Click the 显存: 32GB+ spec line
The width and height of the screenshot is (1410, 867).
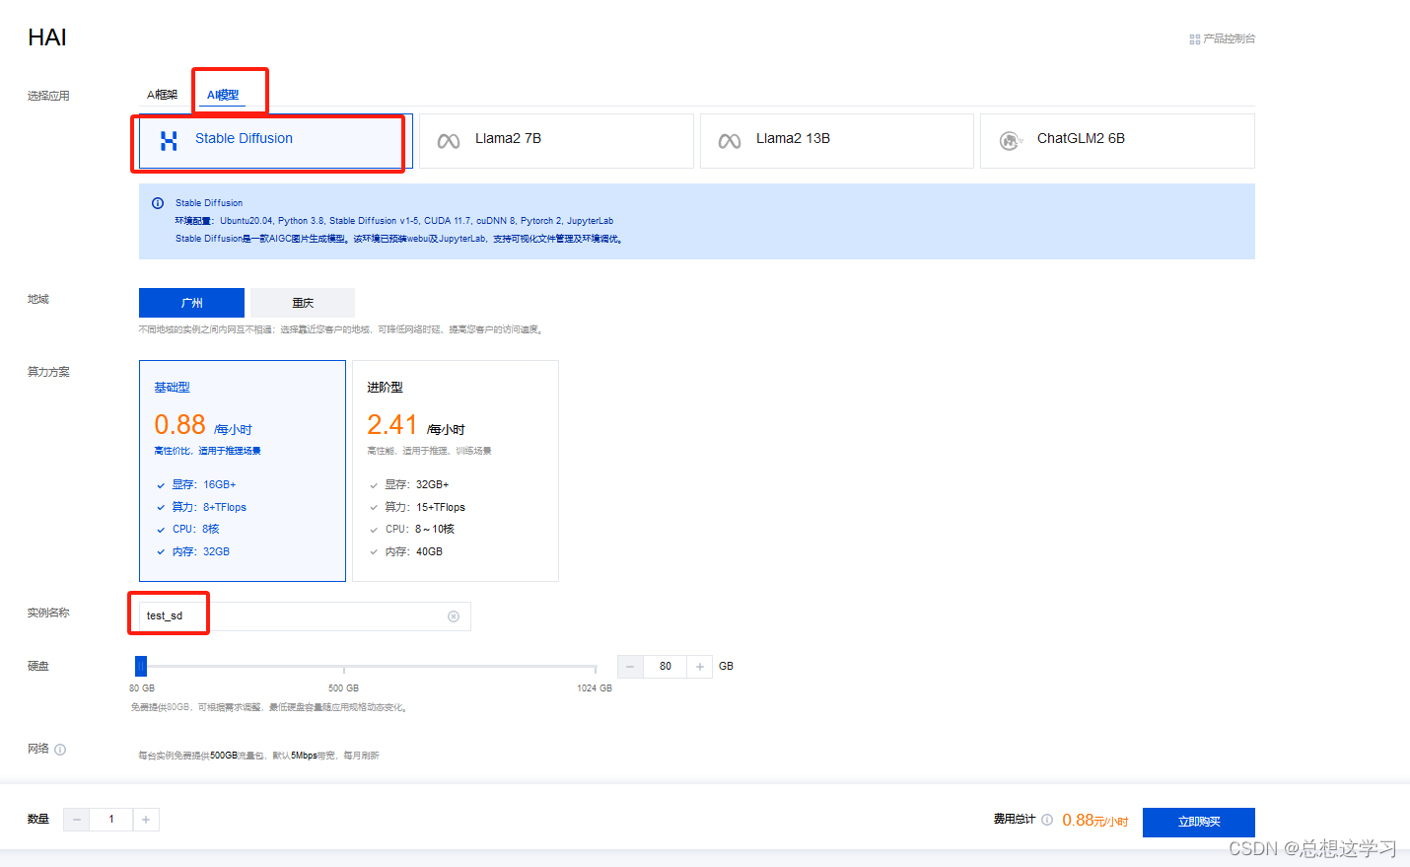[417, 484]
